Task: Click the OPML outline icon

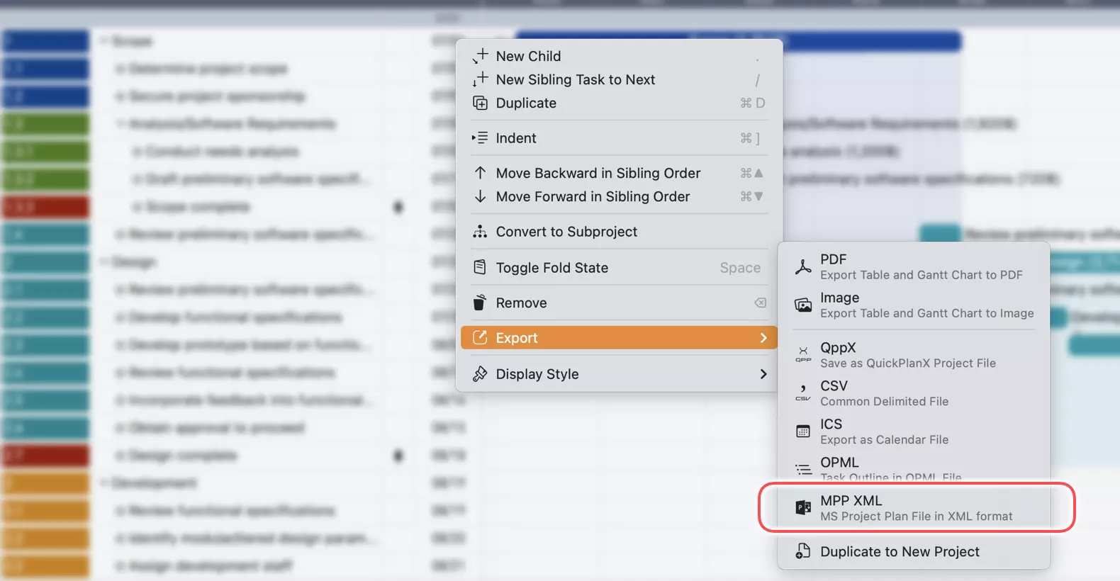Action: [x=803, y=468]
